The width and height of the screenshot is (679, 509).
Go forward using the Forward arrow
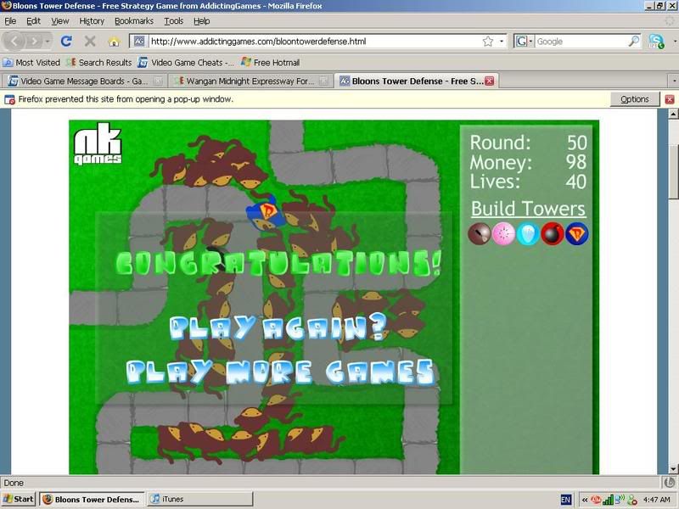pyautogui.click(x=34, y=41)
